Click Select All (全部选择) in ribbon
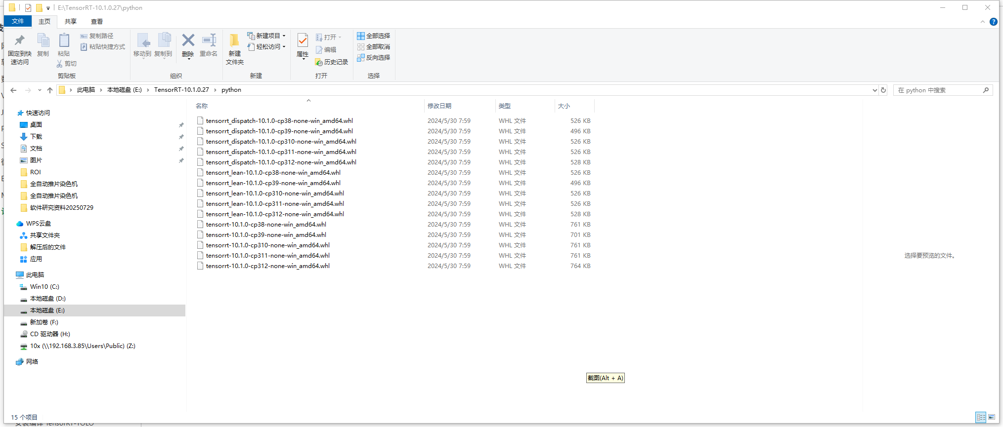1003x427 pixels. pyautogui.click(x=374, y=36)
